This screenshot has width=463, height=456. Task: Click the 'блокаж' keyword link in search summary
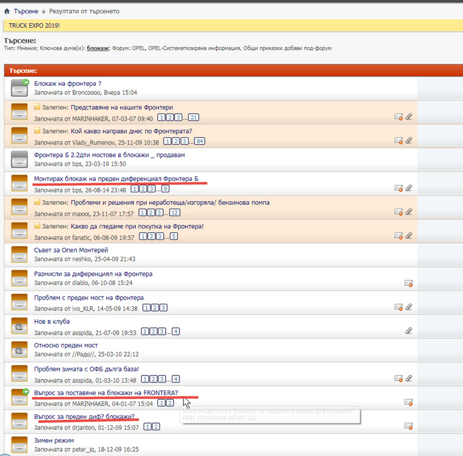98,48
